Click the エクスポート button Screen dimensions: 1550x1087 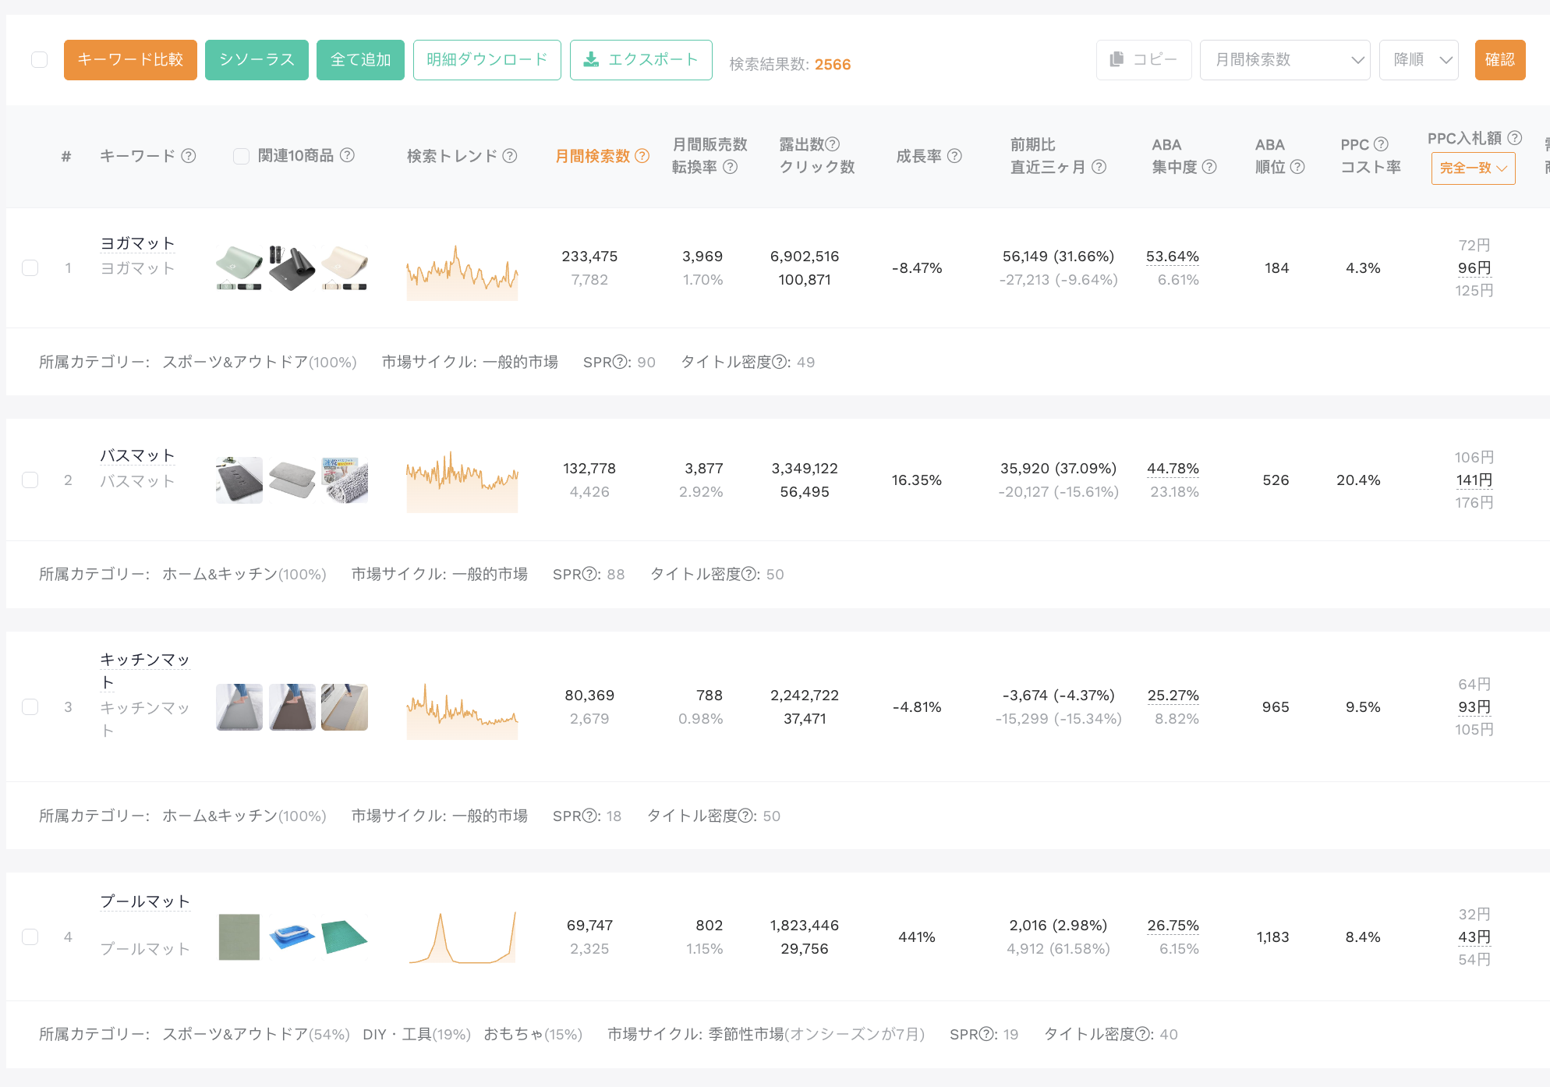(x=641, y=60)
